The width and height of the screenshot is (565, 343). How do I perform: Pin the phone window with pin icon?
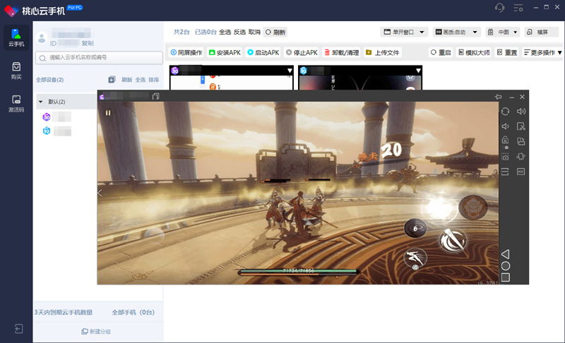[x=499, y=97]
